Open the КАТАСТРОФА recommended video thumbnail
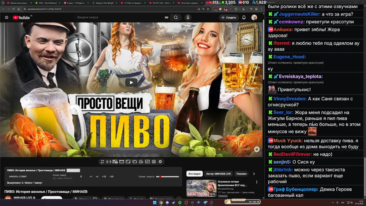This screenshot has width=366, height=206. coord(201,188)
